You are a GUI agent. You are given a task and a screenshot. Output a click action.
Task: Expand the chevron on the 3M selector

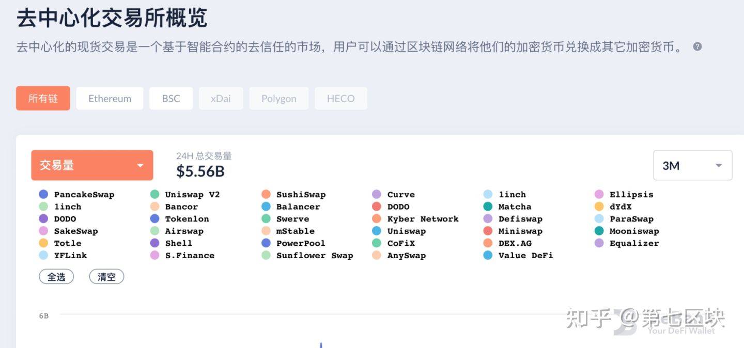(718, 165)
